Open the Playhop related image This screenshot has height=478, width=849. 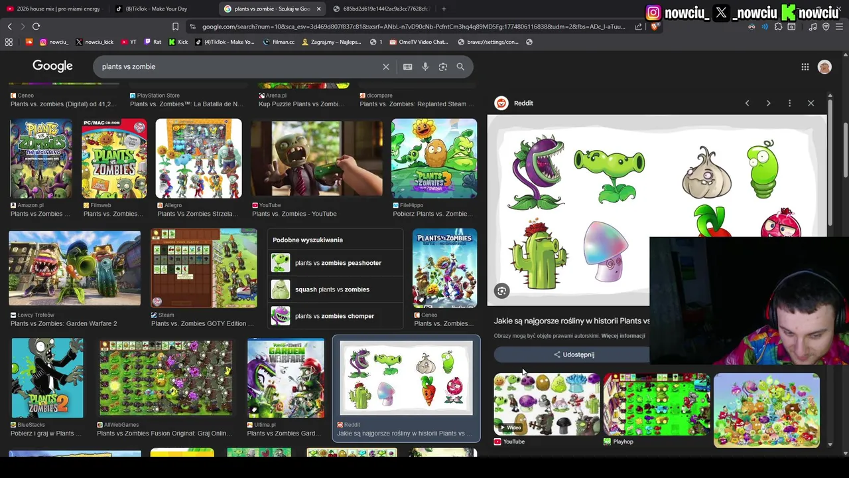[x=657, y=404]
